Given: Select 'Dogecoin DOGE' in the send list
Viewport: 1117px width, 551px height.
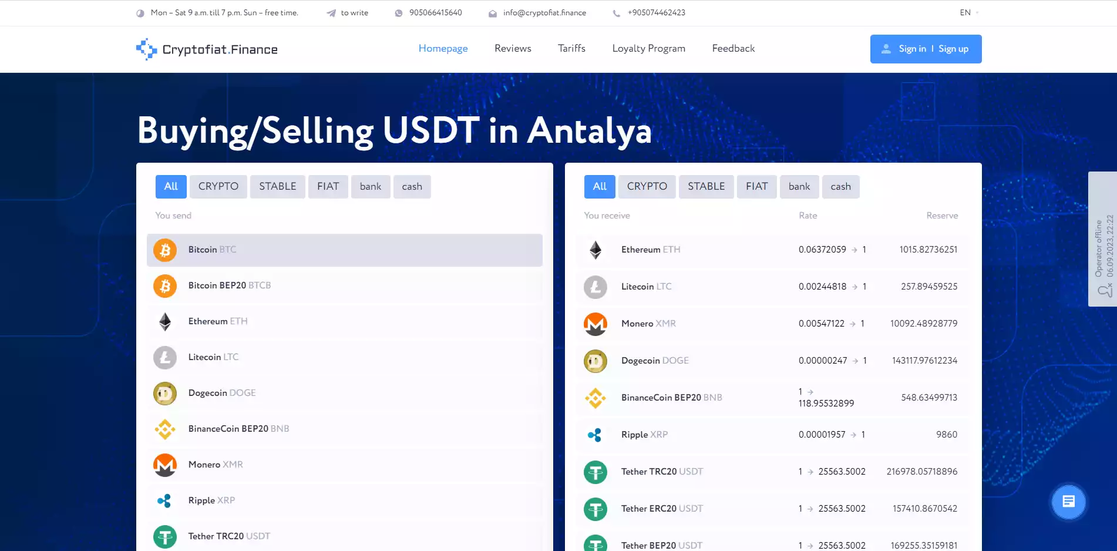Looking at the screenshot, I should pyautogui.click(x=345, y=394).
